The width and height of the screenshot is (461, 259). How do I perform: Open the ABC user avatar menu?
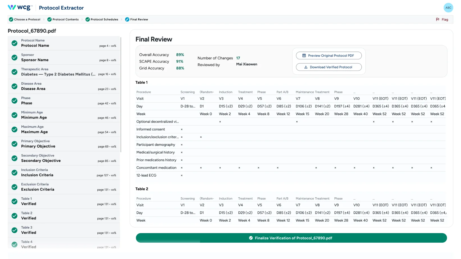point(448,8)
